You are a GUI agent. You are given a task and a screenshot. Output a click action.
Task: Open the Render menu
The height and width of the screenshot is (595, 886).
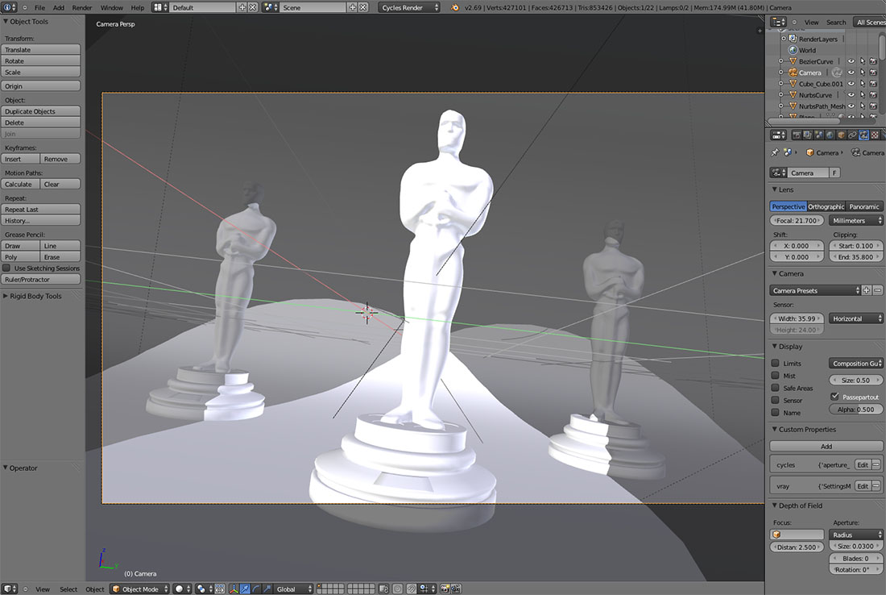click(82, 7)
